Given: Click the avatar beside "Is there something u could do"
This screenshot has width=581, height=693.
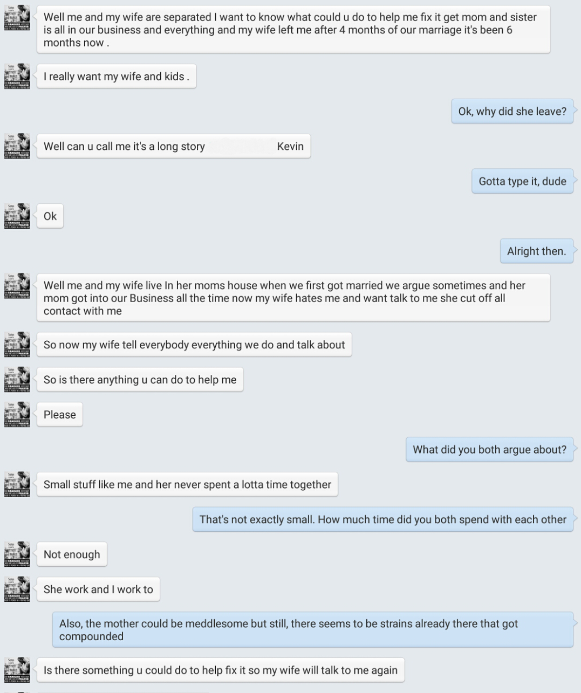Looking at the screenshot, I should (17, 670).
